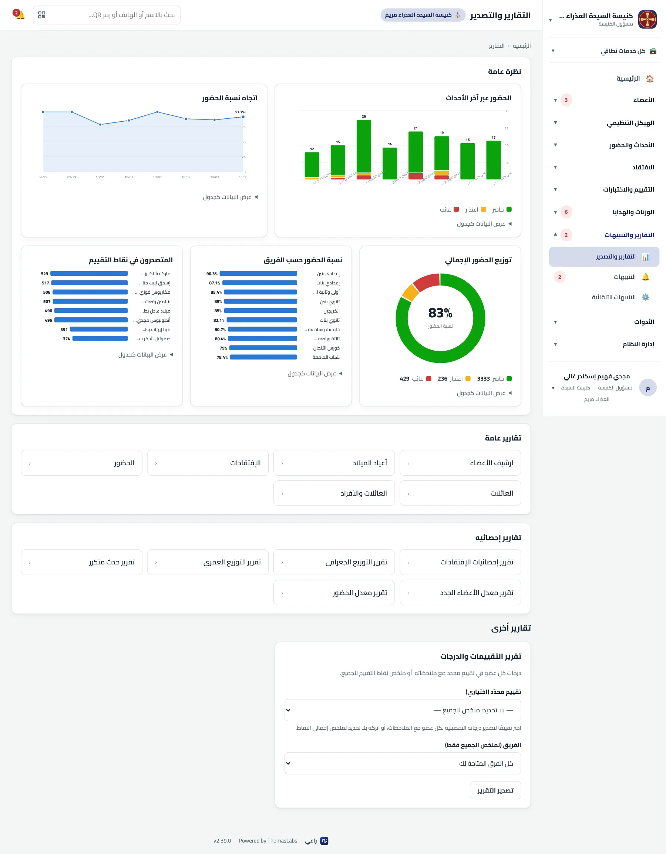Click the red غائب legend swatch under donut chart

428,379
